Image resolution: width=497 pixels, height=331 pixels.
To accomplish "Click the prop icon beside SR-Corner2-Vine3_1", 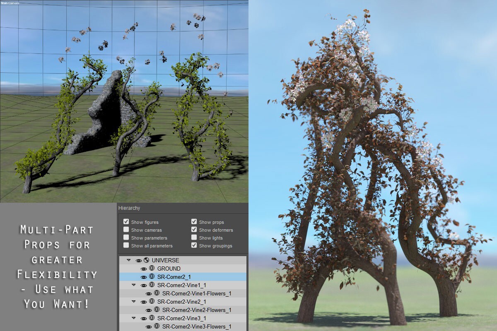I will click(x=152, y=318).
